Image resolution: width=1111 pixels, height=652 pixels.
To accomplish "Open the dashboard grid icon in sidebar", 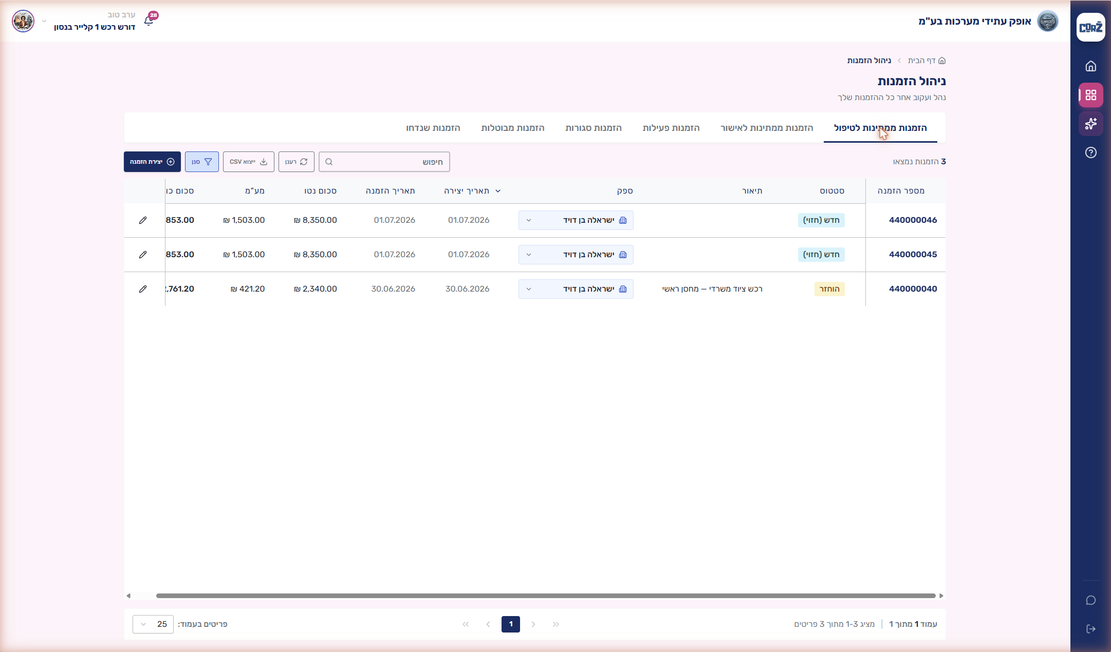I will [x=1090, y=95].
